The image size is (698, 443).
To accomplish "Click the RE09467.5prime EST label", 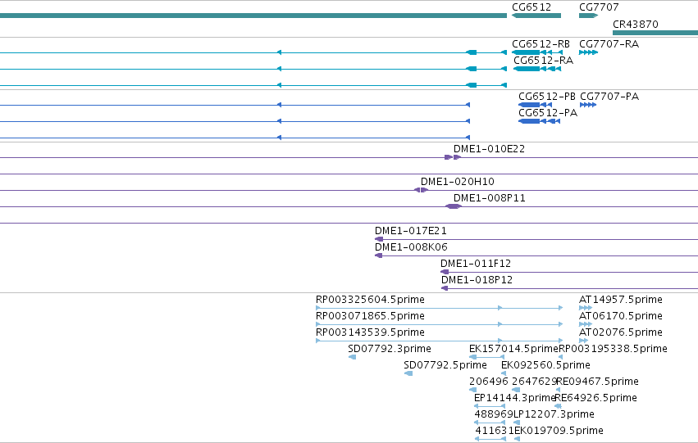I will click(x=597, y=382).
